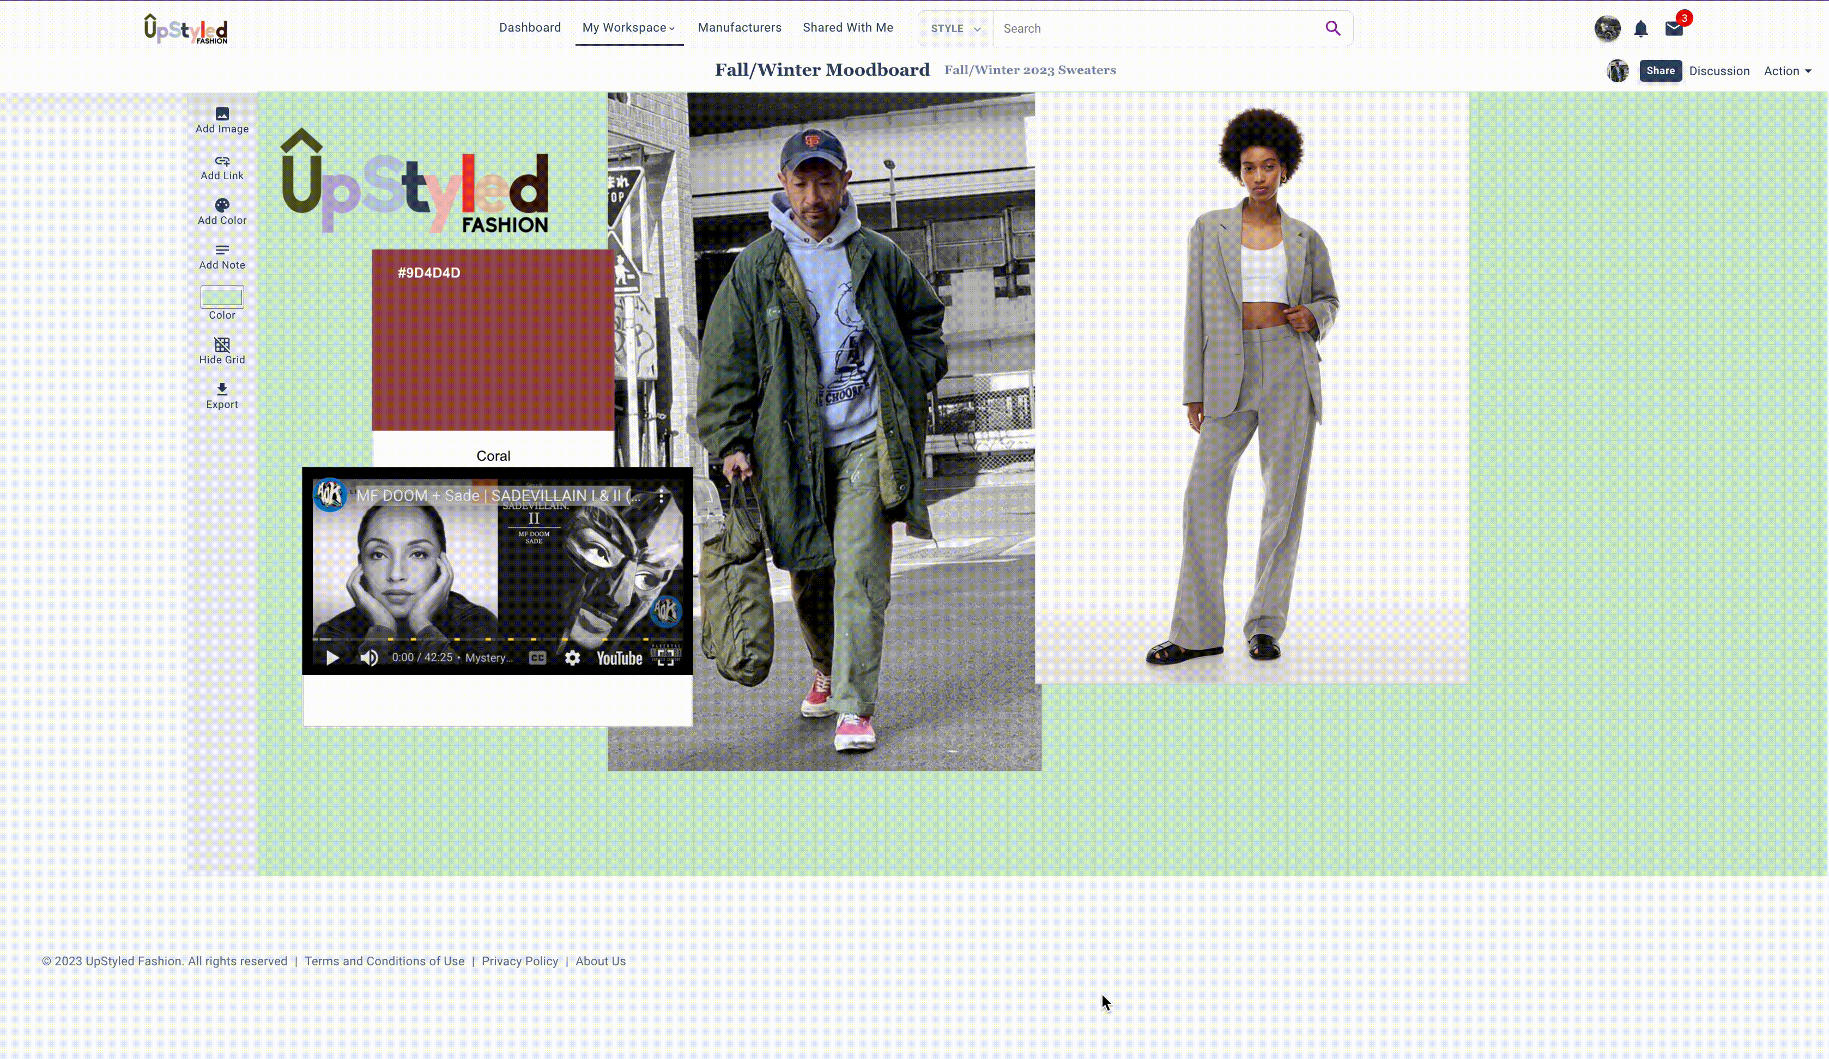The image size is (1829, 1059).
Task: Toggle Hide Grid on the moodboard
Action: coord(222,344)
